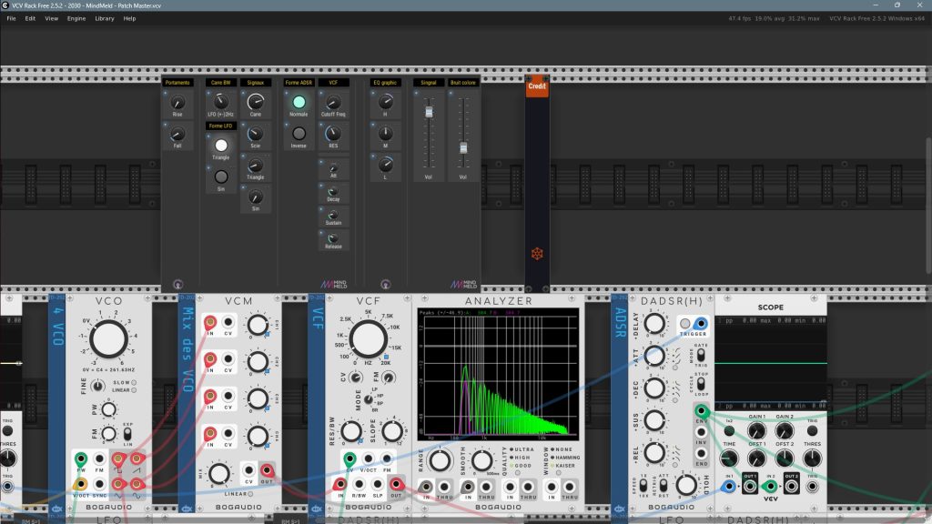Image resolution: width=932 pixels, height=524 pixels.
Task: Toggle the VCO SLOW mode button
Action: point(134,383)
